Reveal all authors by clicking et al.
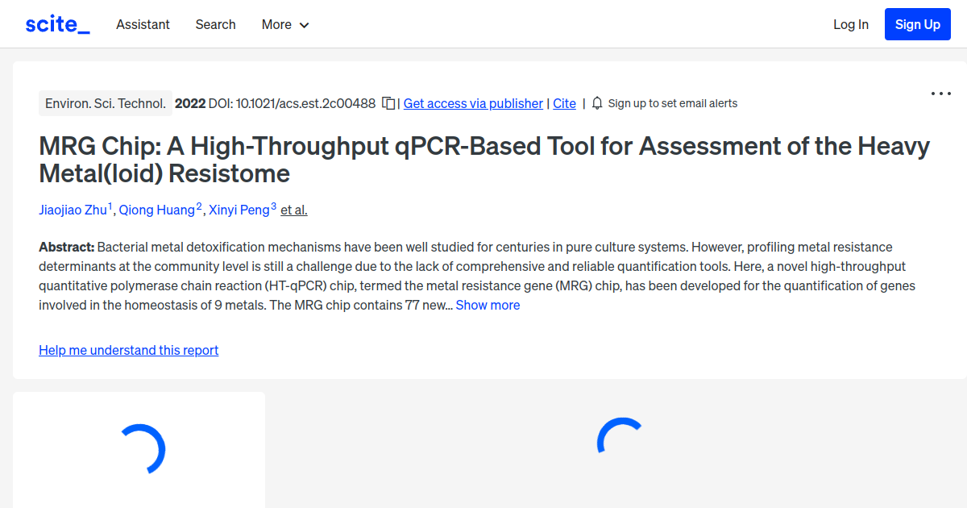This screenshot has height=508, width=967. 293,210
